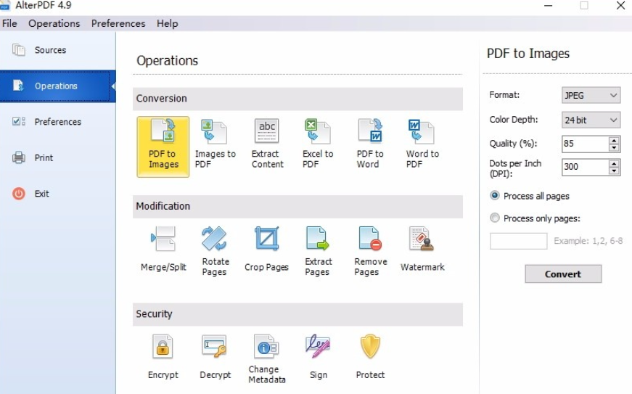Open the Decrypt security option
This screenshot has height=394, width=632.
click(215, 357)
